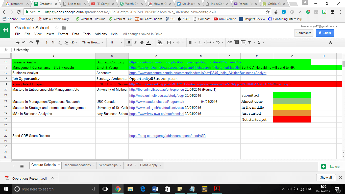
Task: Open the File menu
Action: [18, 34]
